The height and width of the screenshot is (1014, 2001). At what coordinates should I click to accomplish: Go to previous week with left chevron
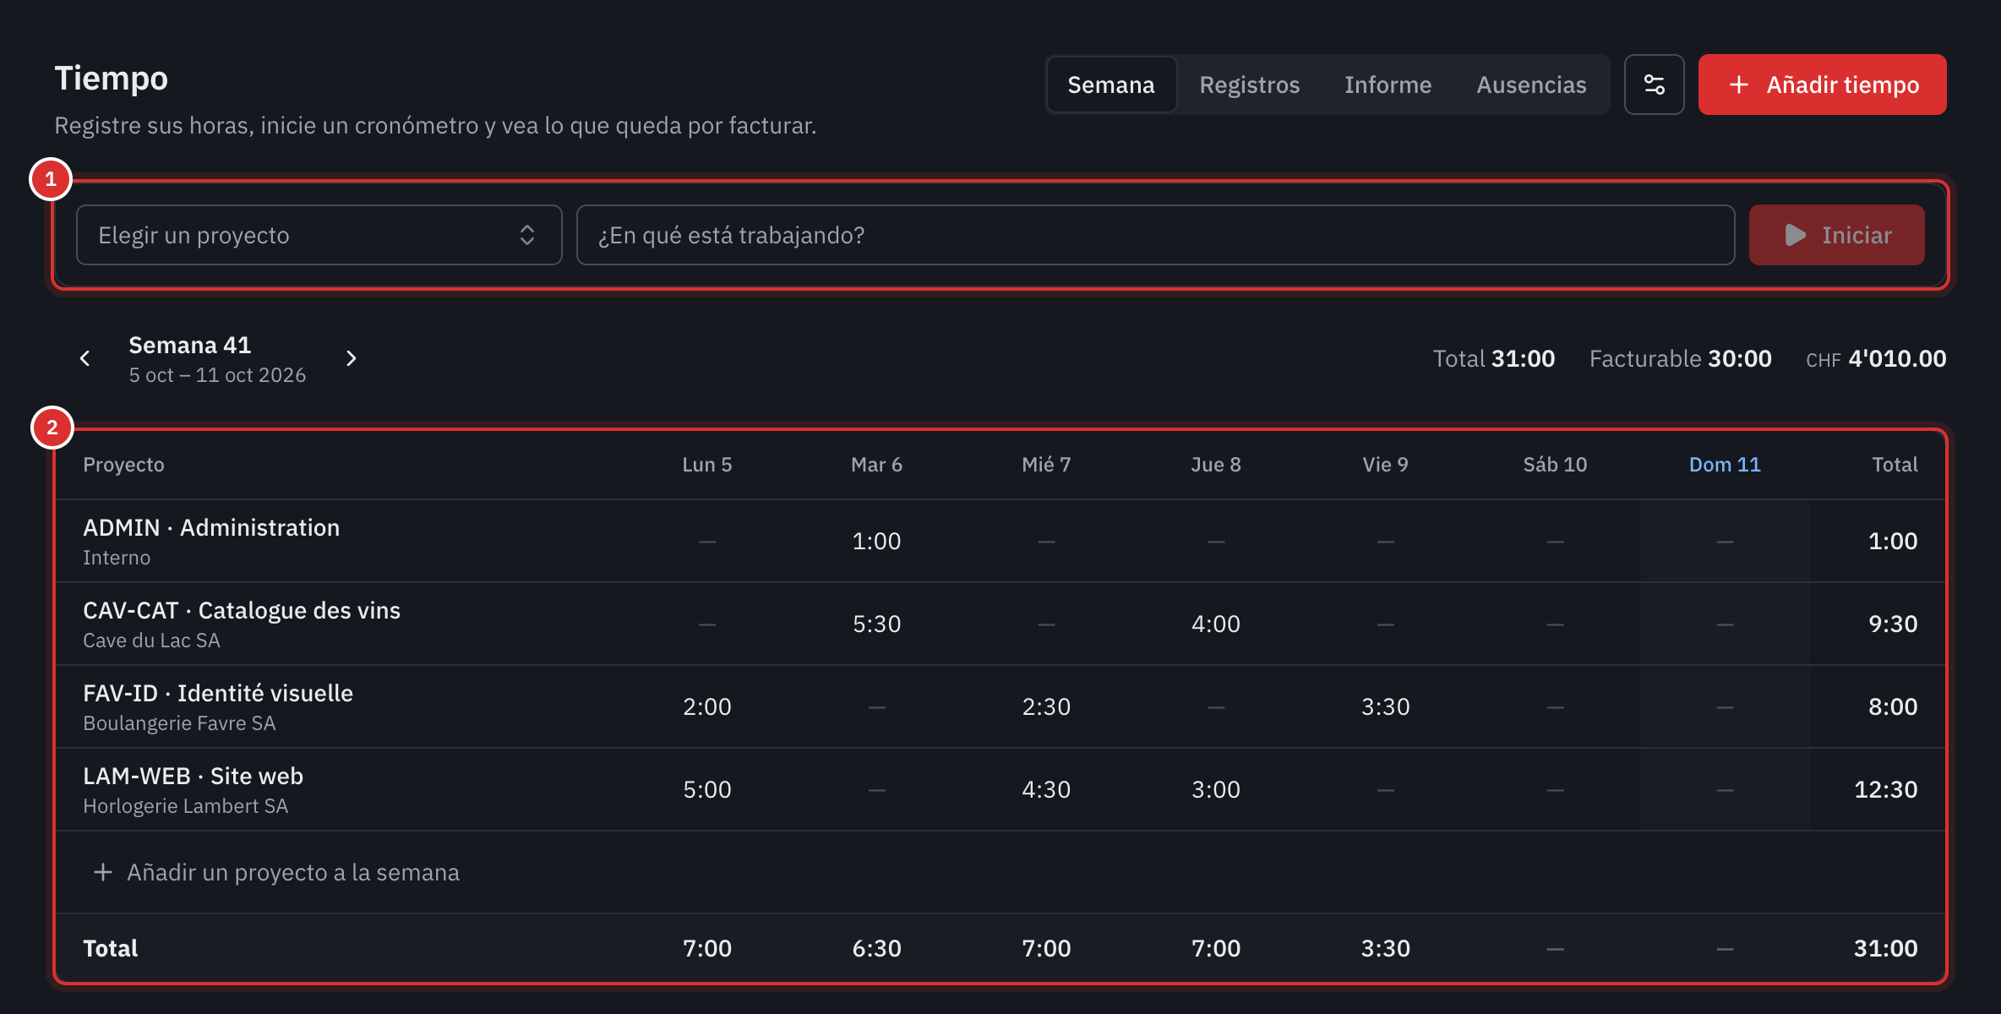[85, 359]
